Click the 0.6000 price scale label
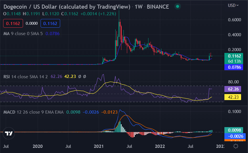This screenshot has height=153, width=248. pos(234,20)
